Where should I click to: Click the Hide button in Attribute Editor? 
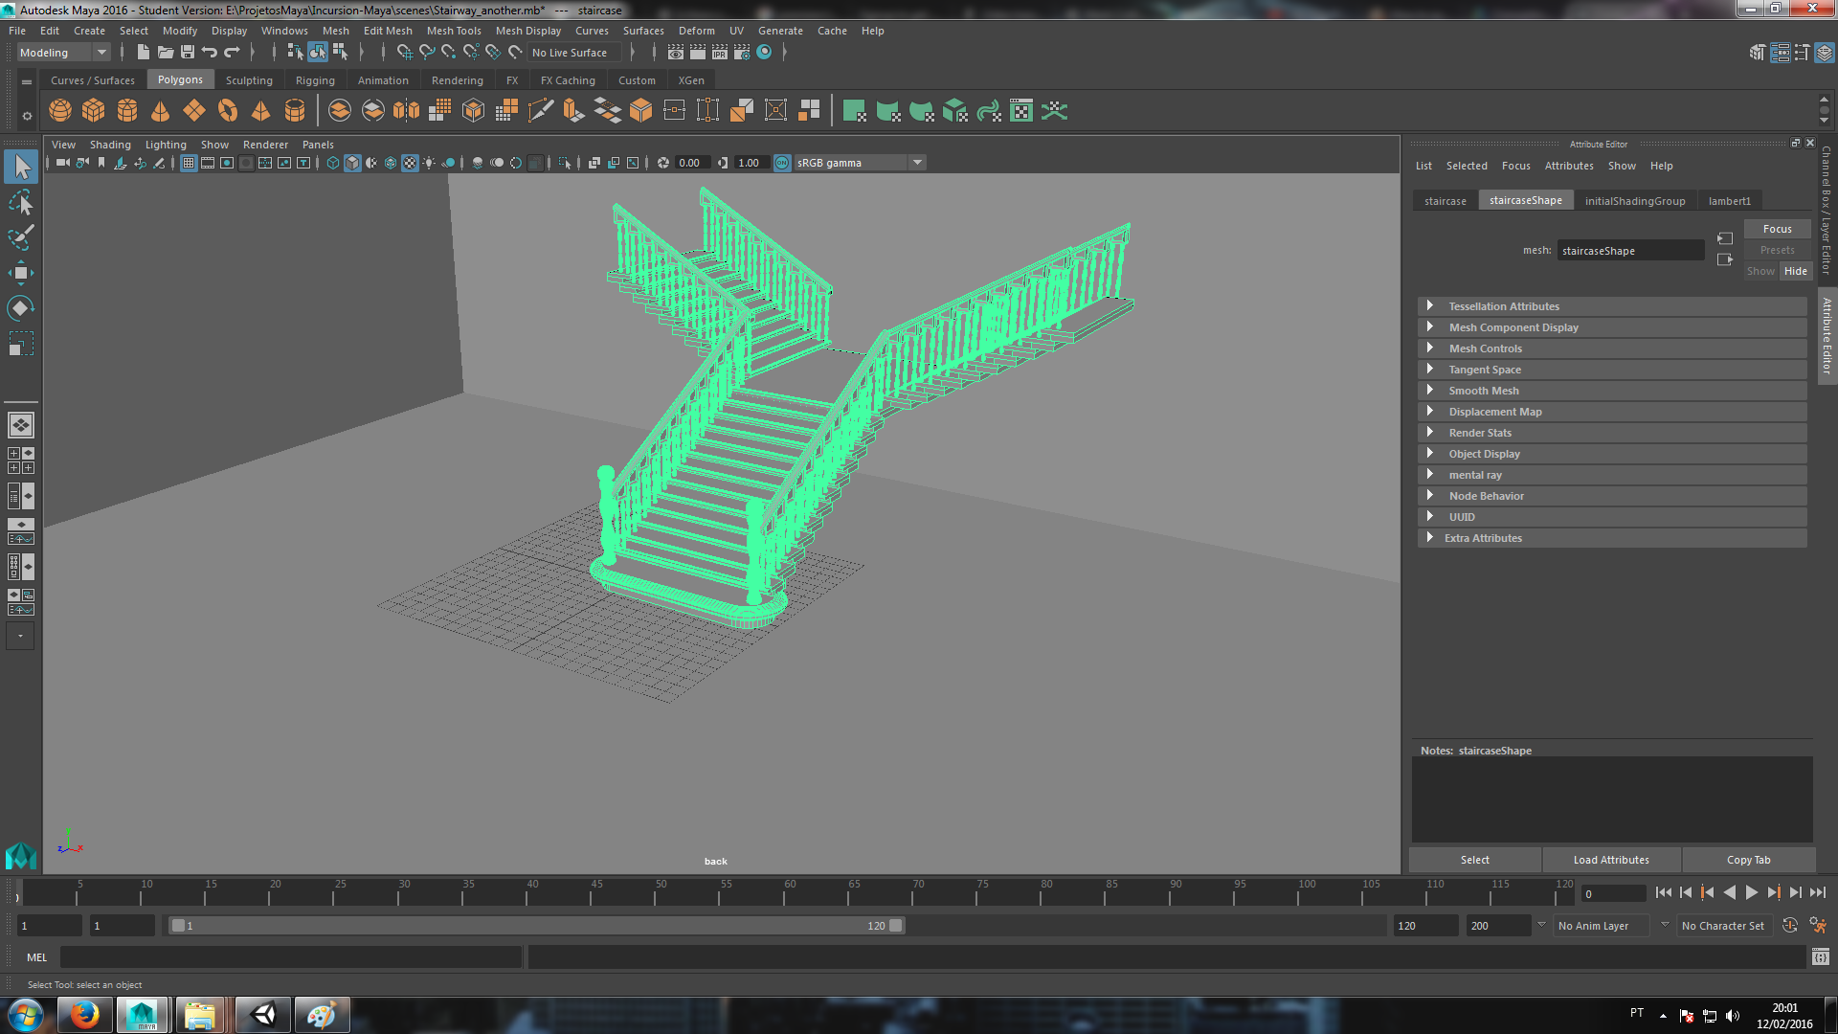coord(1796,271)
